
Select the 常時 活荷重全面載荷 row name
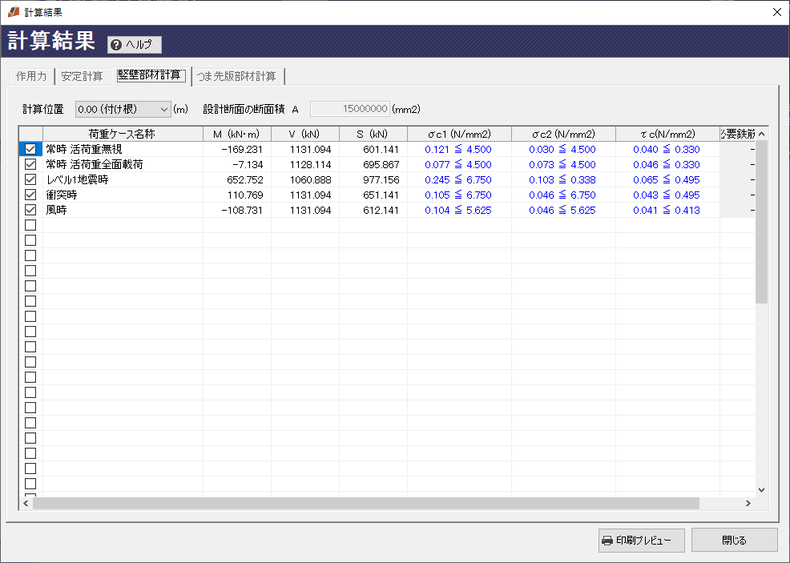[95, 165]
